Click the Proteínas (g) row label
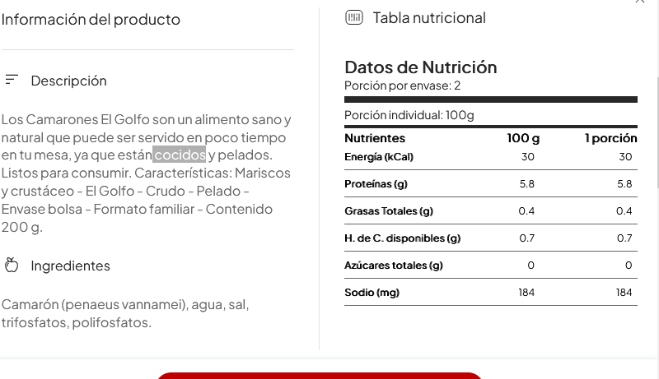Screen dimensions: 659x379 [x=376, y=184]
